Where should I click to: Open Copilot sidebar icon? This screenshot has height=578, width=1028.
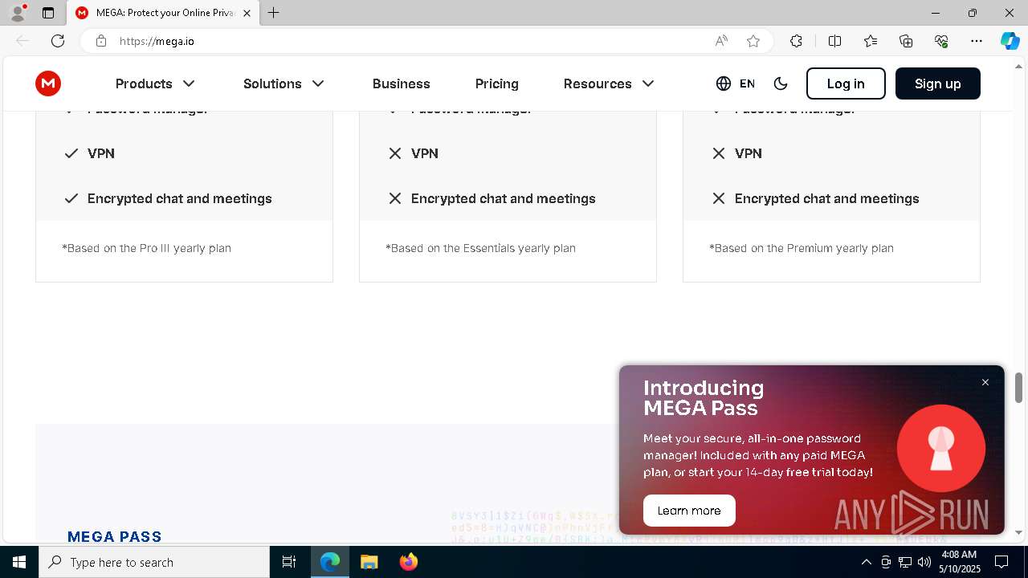pos(1010,41)
